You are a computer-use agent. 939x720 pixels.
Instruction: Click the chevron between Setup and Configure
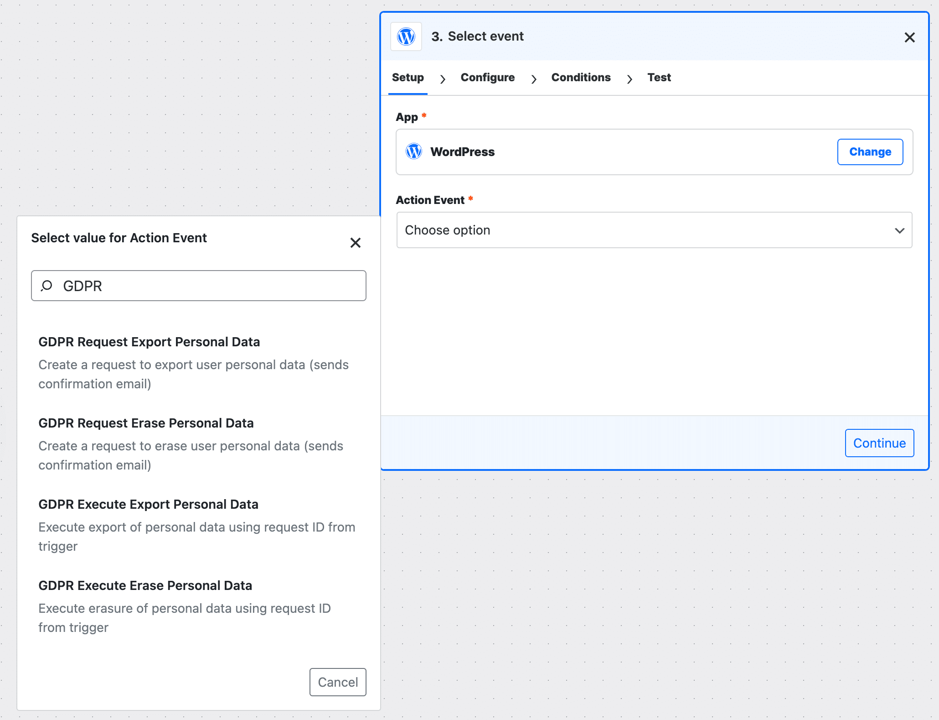coord(443,78)
